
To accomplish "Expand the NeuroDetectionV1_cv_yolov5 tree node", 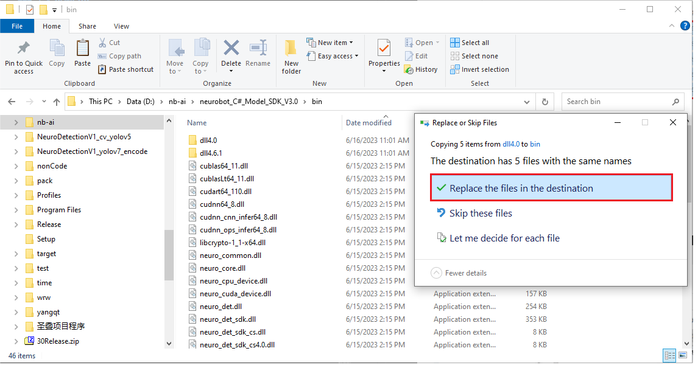I will (16, 137).
